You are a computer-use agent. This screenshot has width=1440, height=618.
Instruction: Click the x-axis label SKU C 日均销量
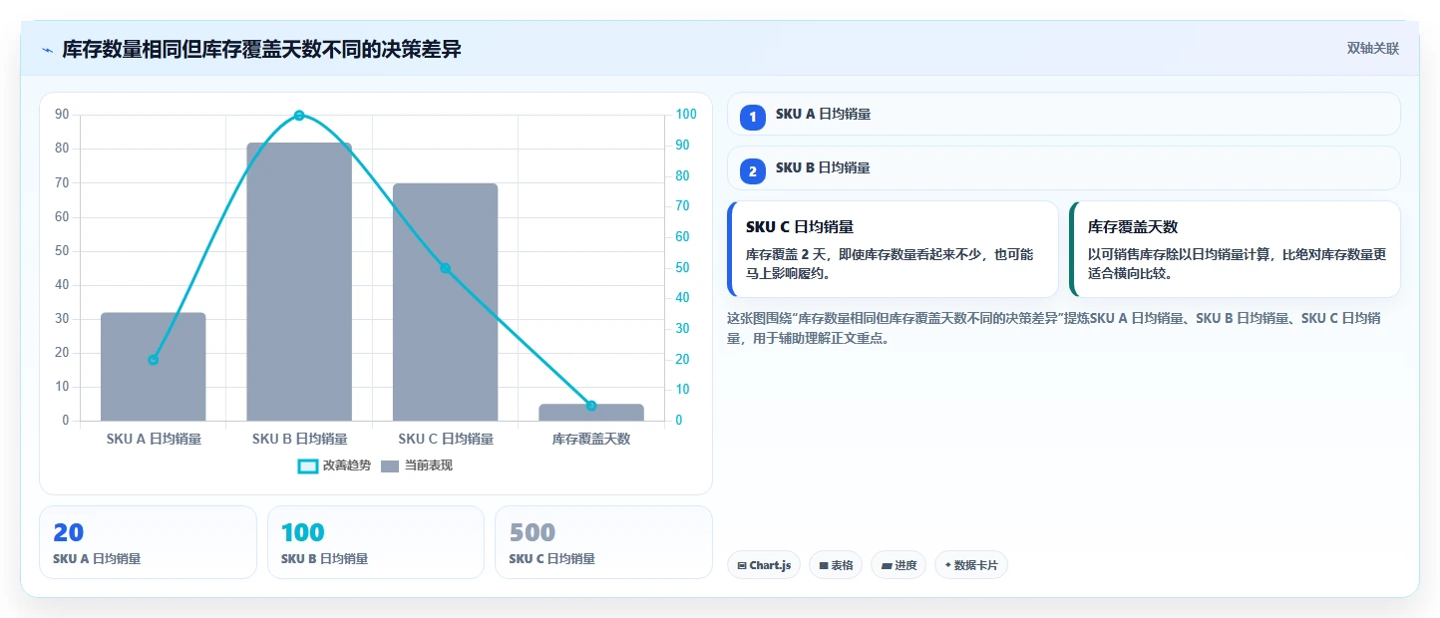click(x=445, y=439)
